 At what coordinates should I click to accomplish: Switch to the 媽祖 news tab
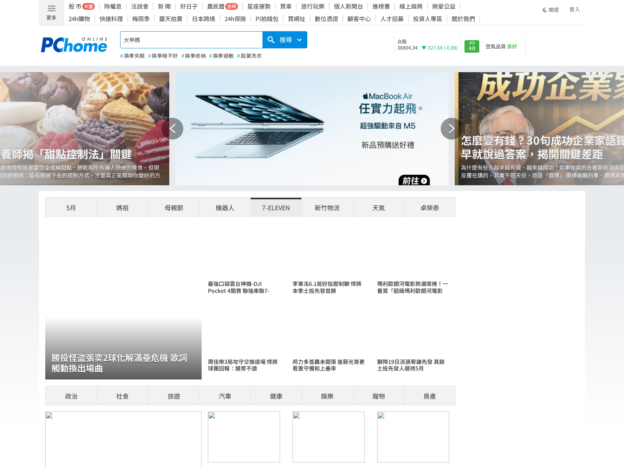tap(122, 207)
